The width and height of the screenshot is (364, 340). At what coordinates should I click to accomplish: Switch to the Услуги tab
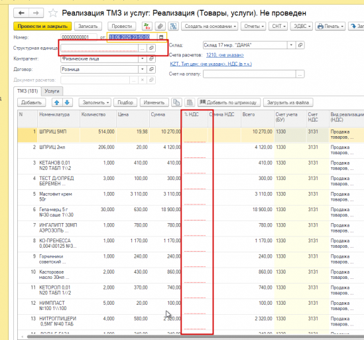(x=52, y=91)
